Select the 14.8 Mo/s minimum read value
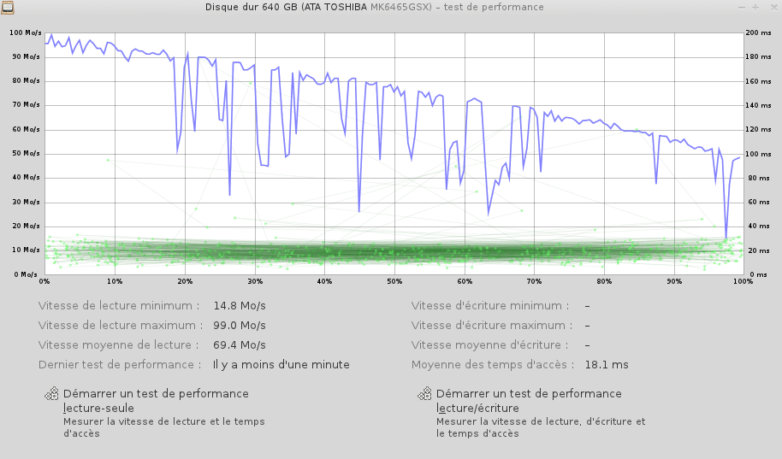 click(x=239, y=306)
